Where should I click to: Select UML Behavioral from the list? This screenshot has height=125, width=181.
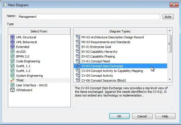coord(26,42)
